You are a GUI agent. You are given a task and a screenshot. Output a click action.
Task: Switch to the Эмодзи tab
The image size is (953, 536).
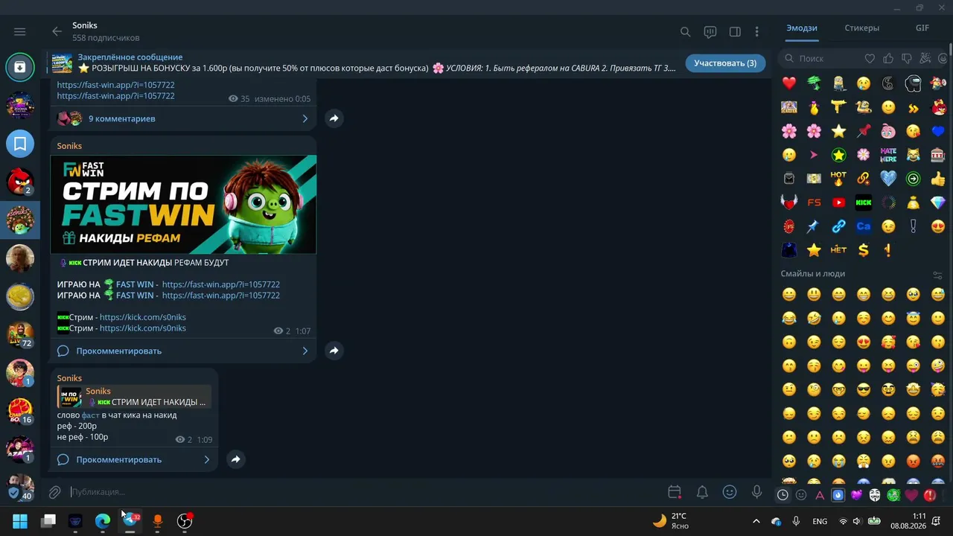click(802, 28)
